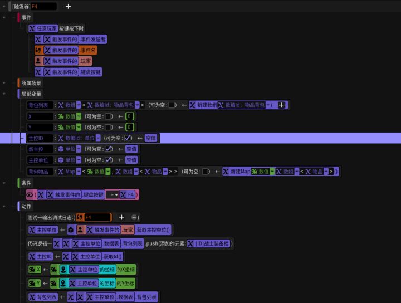Open the 物品背包 type dropdown in 背包列表 row
Image resolution: width=401 pixels, height=303 pixels.
coord(137,105)
